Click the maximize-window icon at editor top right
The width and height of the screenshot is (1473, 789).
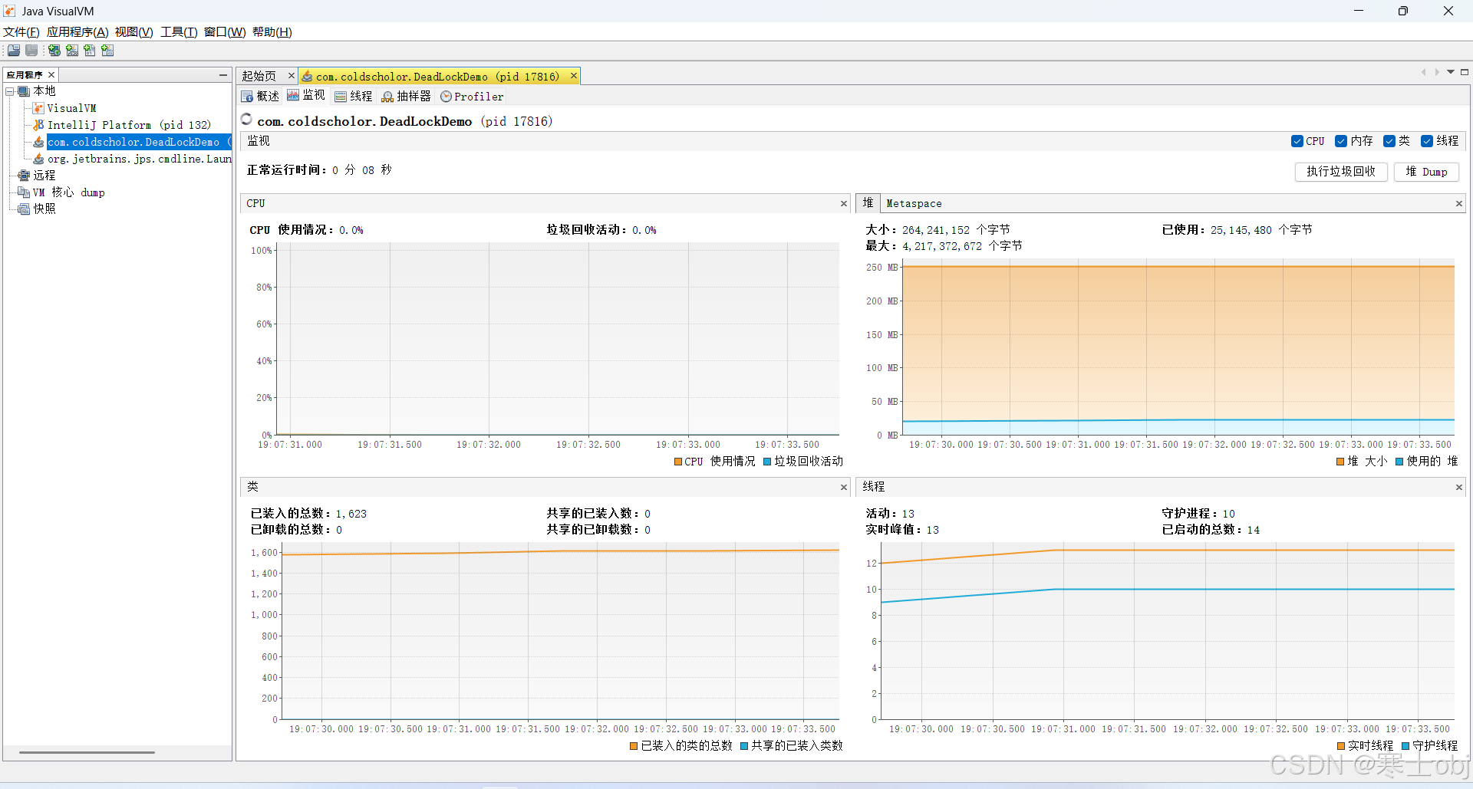click(x=1465, y=72)
